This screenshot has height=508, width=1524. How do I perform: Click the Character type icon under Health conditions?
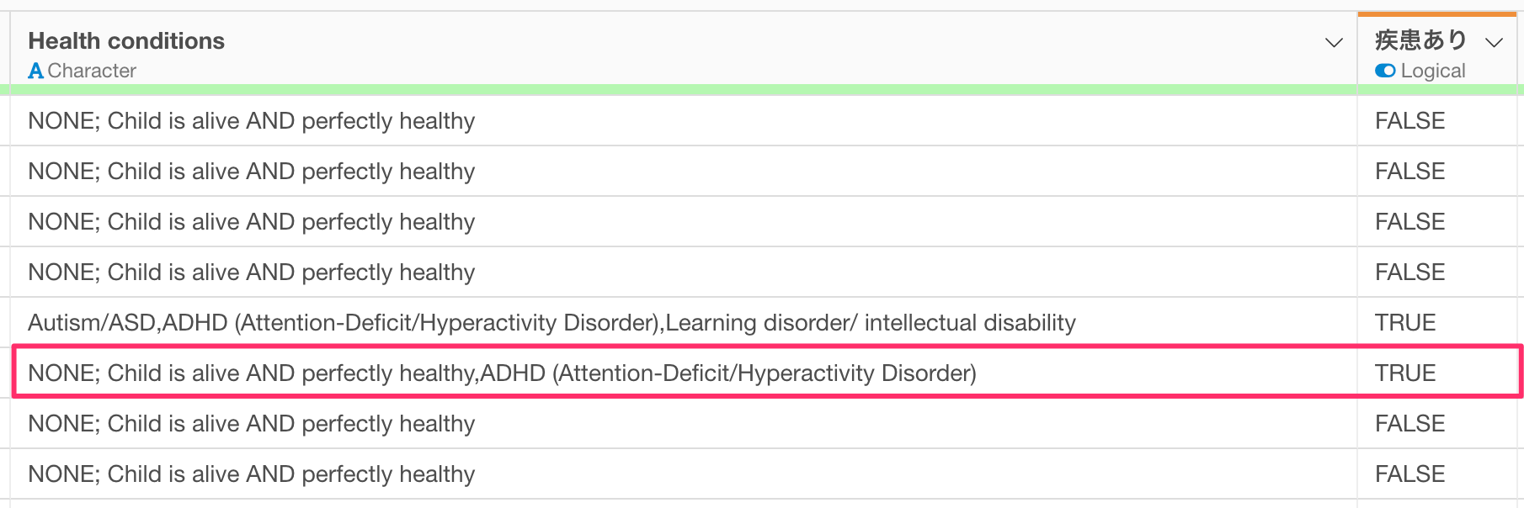coord(35,71)
